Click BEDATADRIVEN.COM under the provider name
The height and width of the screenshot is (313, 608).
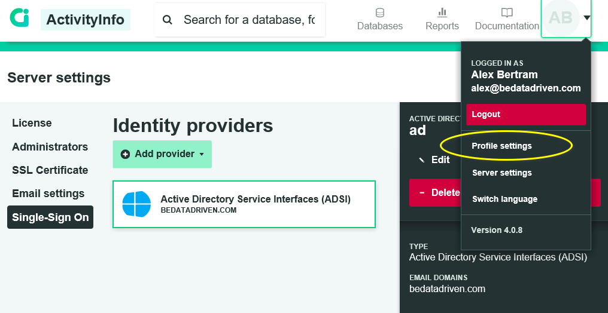coord(199,210)
